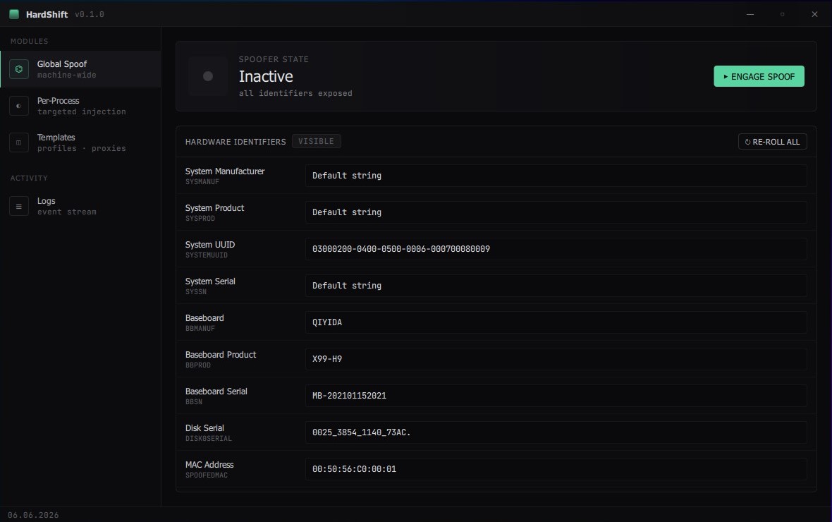Click the "HARDWARE IDENTIFIERS" heading
832x522 pixels.
point(235,142)
